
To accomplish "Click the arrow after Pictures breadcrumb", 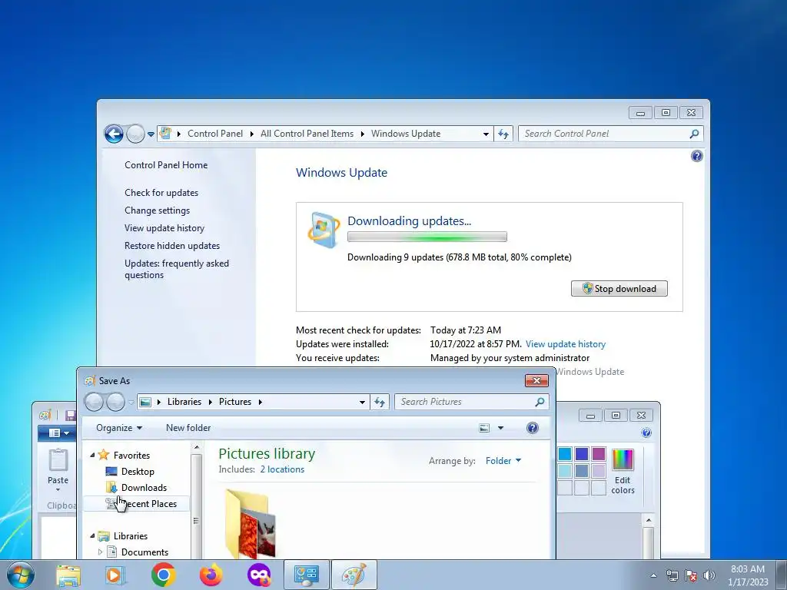I will click(260, 402).
